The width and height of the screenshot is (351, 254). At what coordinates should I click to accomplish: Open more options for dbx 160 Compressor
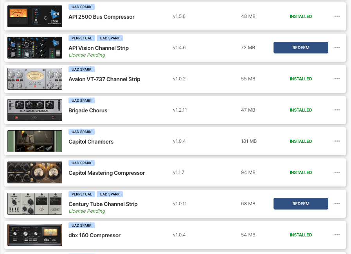pyautogui.click(x=337, y=235)
